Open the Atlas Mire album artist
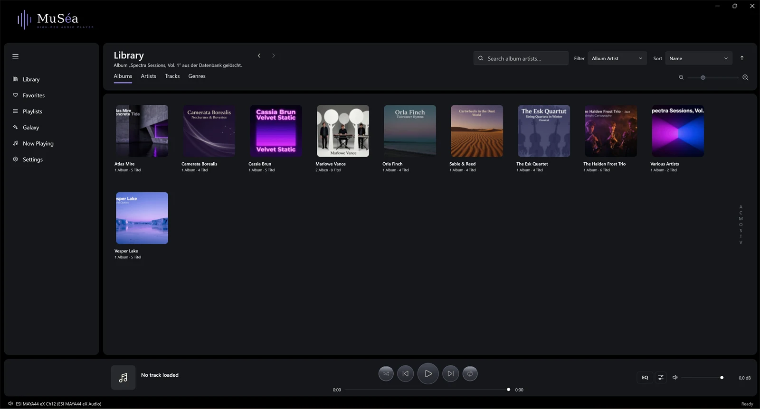The height and width of the screenshot is (409, 760). tap(142, 131)
